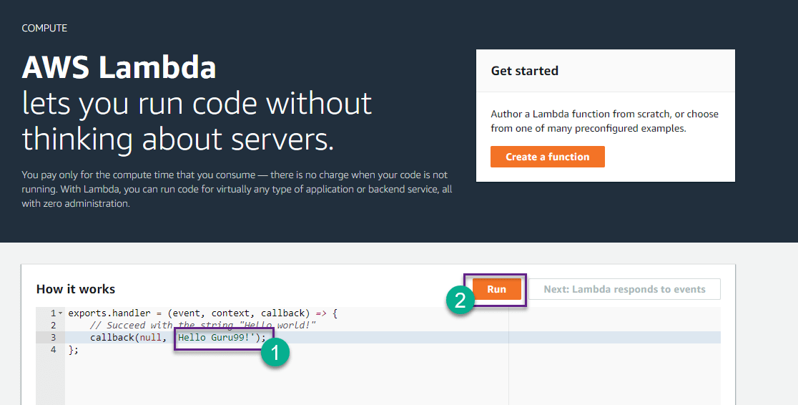Click the closing brace on code line 4
798x405 pixels.
(72, 350)
